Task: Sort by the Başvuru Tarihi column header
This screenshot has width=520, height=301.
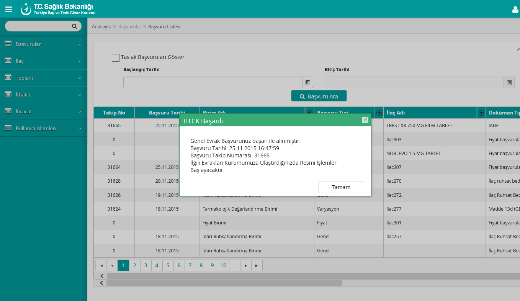Action: click(167, 113)
